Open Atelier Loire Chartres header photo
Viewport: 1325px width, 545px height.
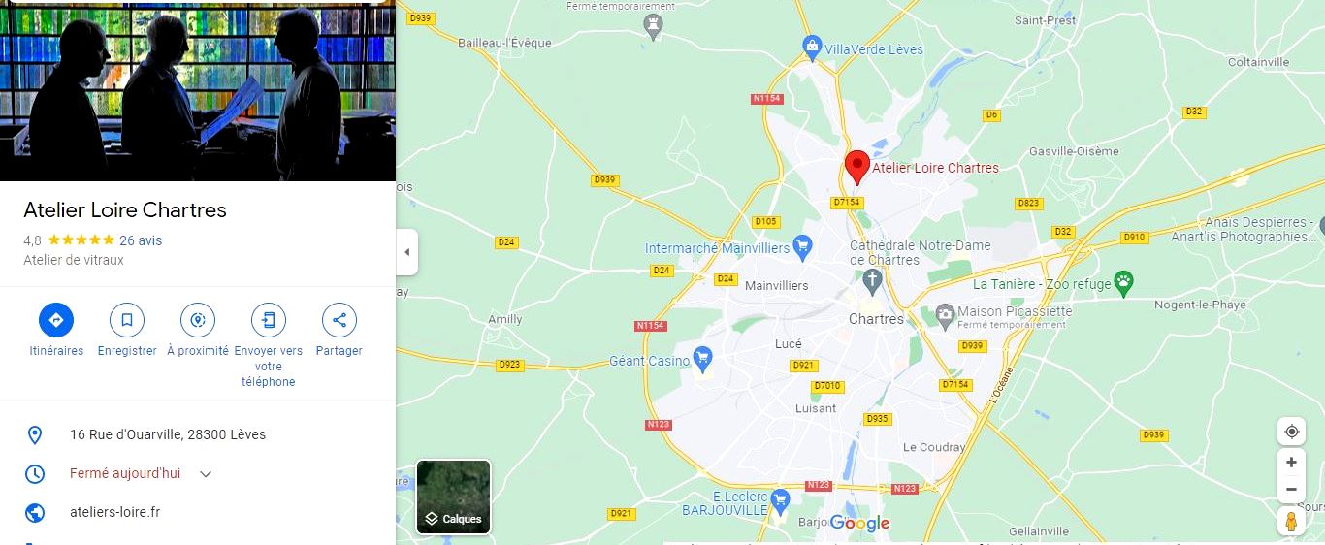pos(198,90)
